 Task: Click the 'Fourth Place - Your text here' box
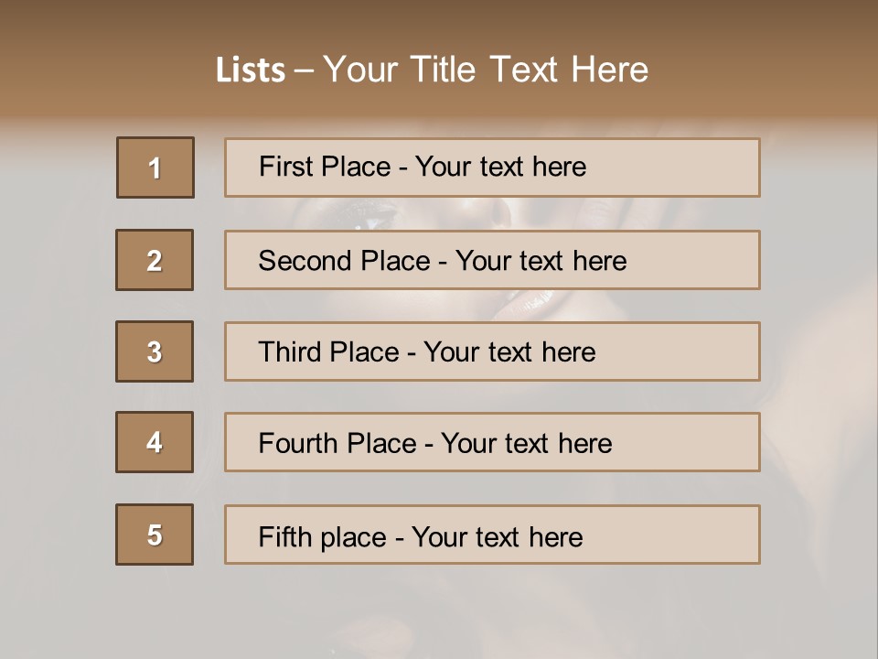point(492,442)
